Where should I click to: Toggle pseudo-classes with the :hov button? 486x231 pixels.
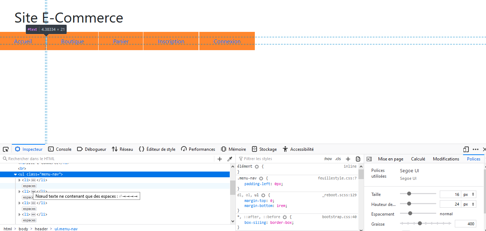click(328, 159)
